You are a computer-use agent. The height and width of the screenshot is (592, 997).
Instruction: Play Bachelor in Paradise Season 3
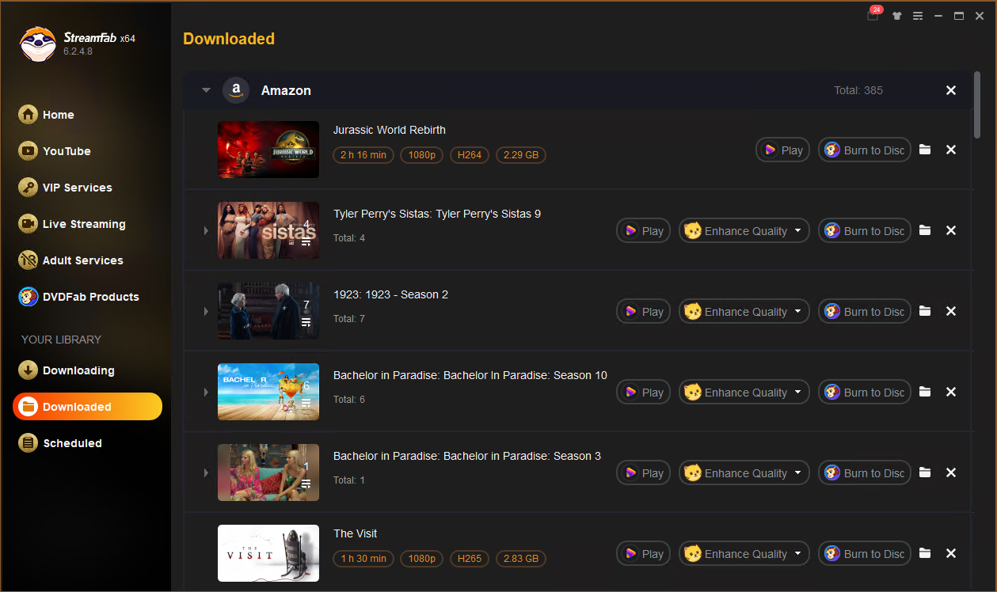coord(644,473)
